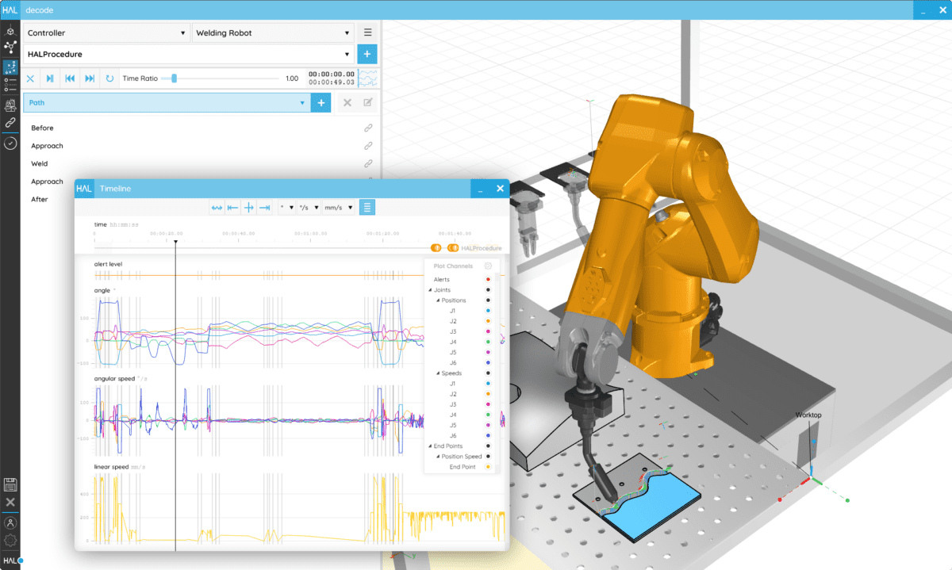Image resolution: width=952 pixels, height=570 pixels.
Task: Click the go-to-end arrow in Timeline toolbar
Action: [264, 207]
